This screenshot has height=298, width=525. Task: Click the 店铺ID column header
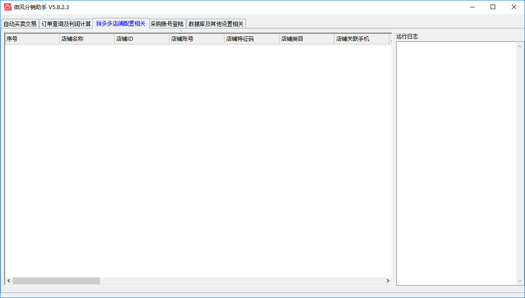142,39
